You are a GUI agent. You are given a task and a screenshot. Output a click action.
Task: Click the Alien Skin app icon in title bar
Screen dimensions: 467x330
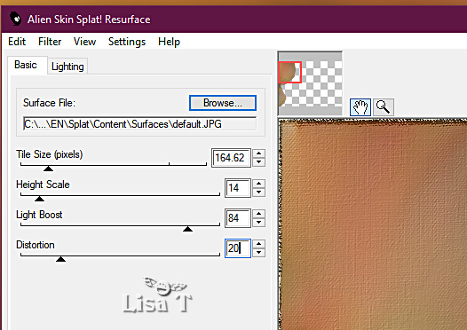[x=15, y=19]
